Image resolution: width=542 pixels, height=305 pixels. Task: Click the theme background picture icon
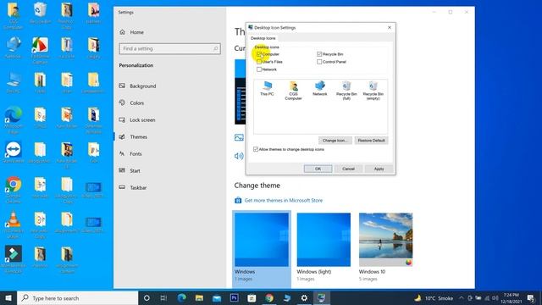pos(239,137)
